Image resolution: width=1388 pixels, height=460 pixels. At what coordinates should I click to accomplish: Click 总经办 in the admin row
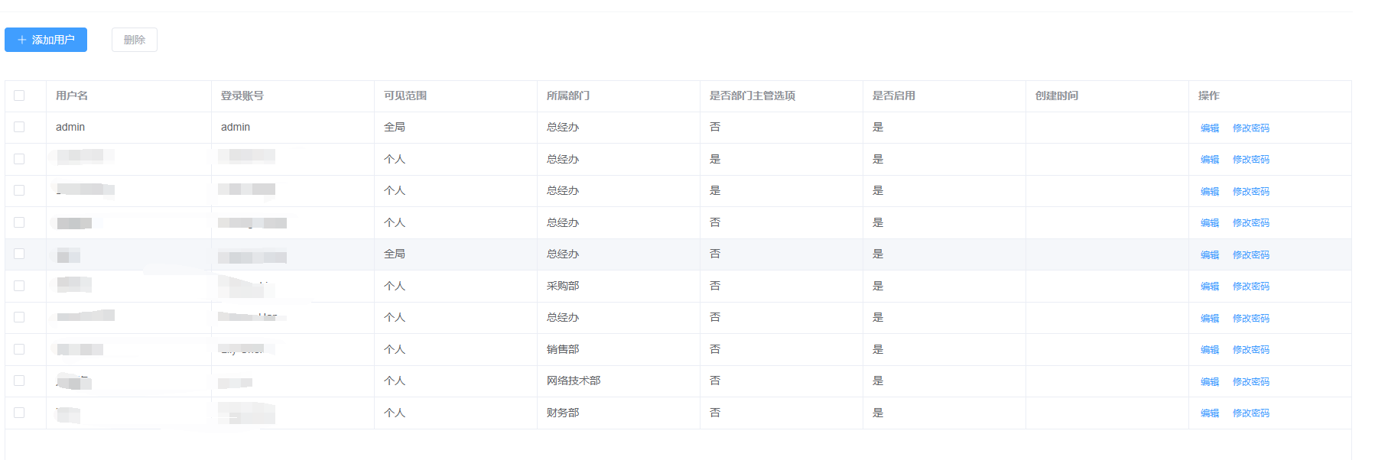(563, 127)
